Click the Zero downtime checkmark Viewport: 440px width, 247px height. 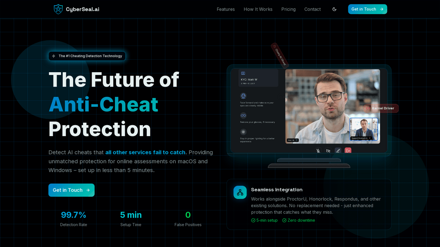click(285, 220)
